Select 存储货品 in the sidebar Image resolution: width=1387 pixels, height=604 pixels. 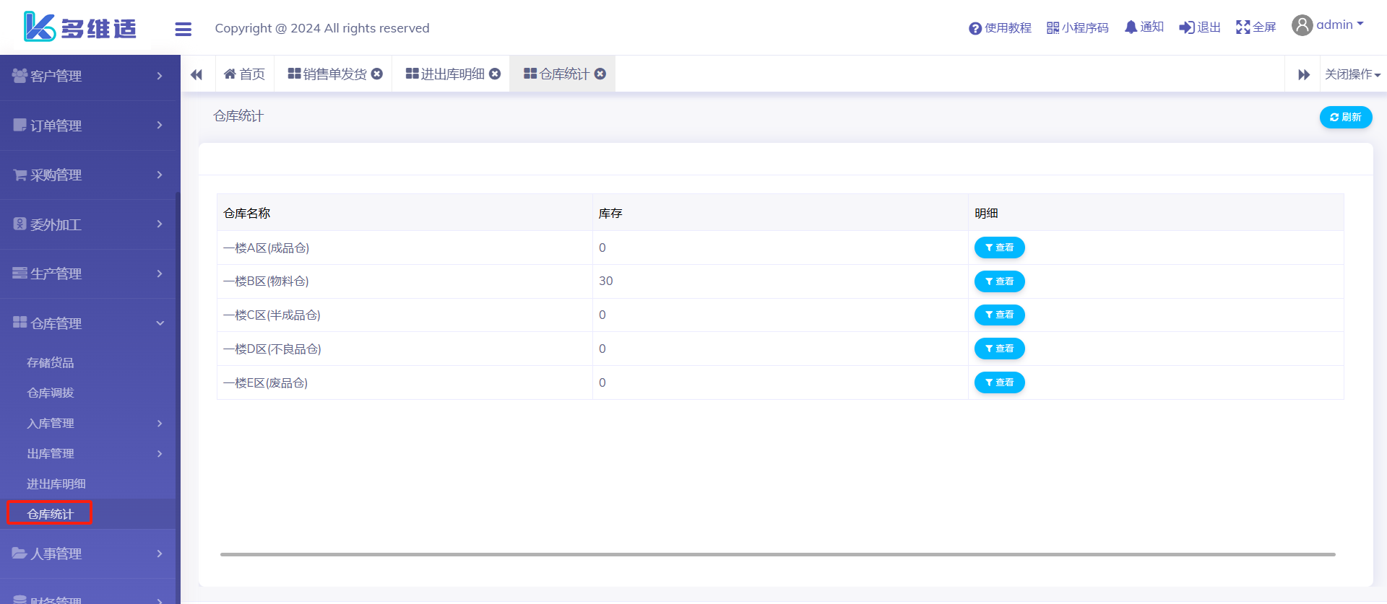pos(51,362)
